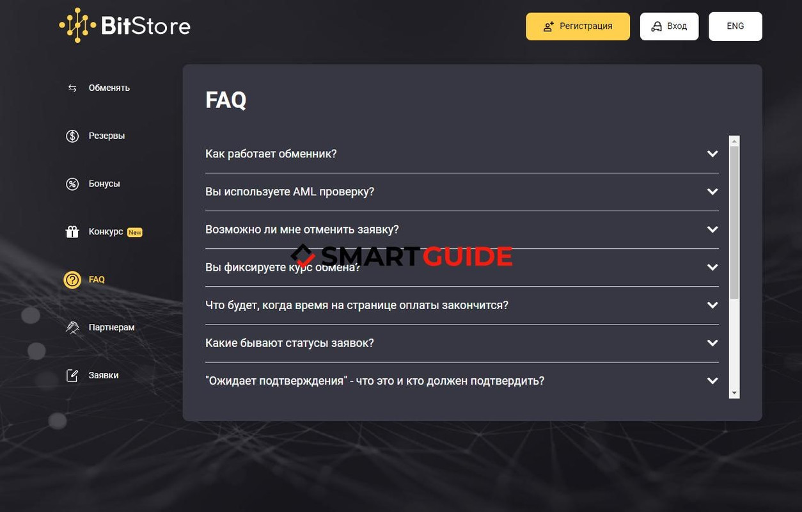Open the Партнерам menu item
Image resolution: width=802 pixels, height=512 pixels.
click(112, 328)
